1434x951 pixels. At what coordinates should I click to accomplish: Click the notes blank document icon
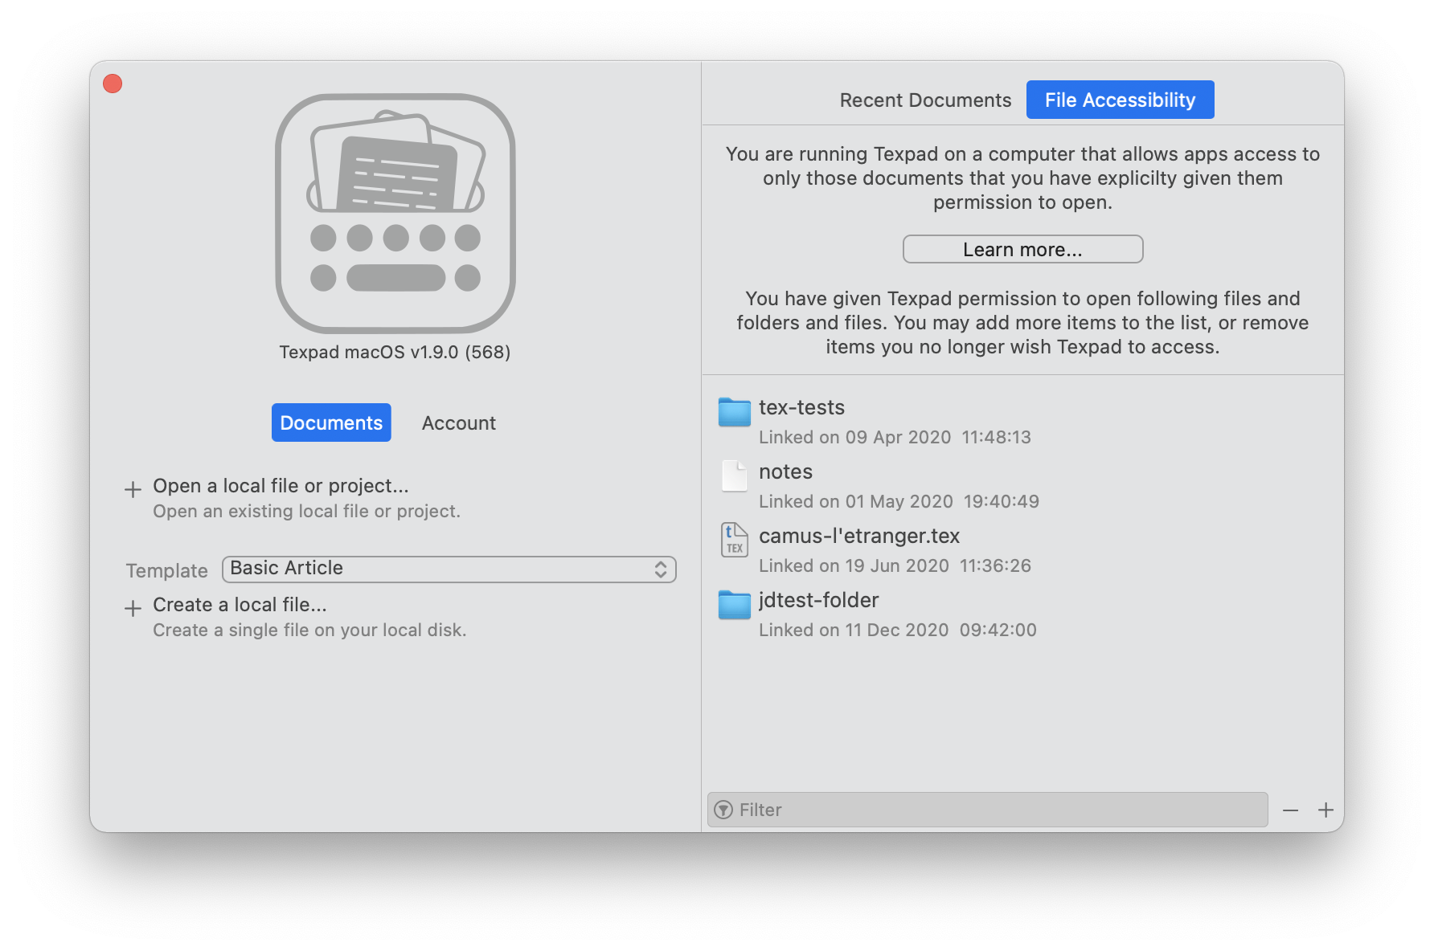734,475
